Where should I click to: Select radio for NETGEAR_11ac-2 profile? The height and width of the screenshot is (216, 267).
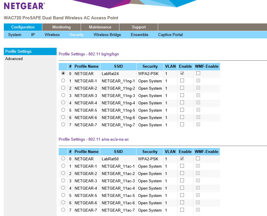coord(63,173)
